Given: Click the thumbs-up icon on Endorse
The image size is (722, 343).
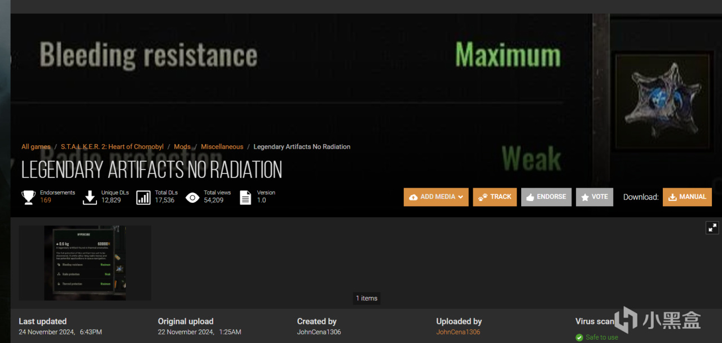Looking at the screenshot, I should (x=530, y=197).
